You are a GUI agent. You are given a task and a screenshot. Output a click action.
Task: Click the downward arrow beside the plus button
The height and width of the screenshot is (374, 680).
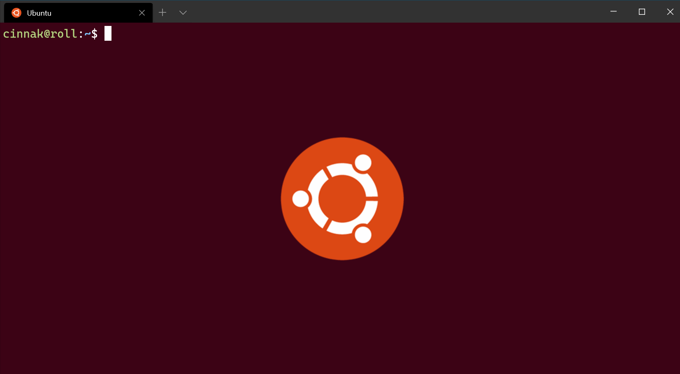click(183, 12)
